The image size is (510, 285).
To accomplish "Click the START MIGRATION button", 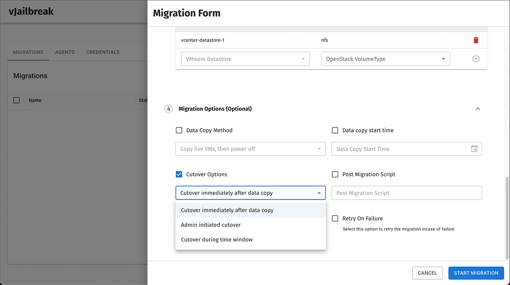I will coord(476,273).
